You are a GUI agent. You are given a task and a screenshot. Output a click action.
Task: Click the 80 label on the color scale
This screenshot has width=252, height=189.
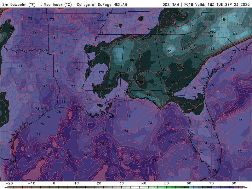[234, 183]
